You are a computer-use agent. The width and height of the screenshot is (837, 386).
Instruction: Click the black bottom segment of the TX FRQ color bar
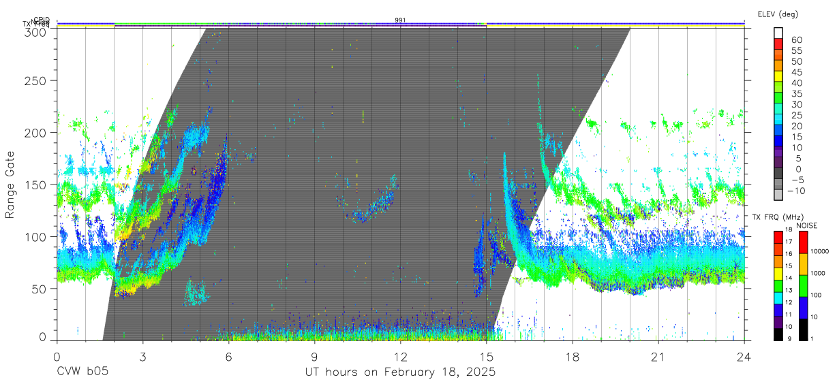pos(778,334)
